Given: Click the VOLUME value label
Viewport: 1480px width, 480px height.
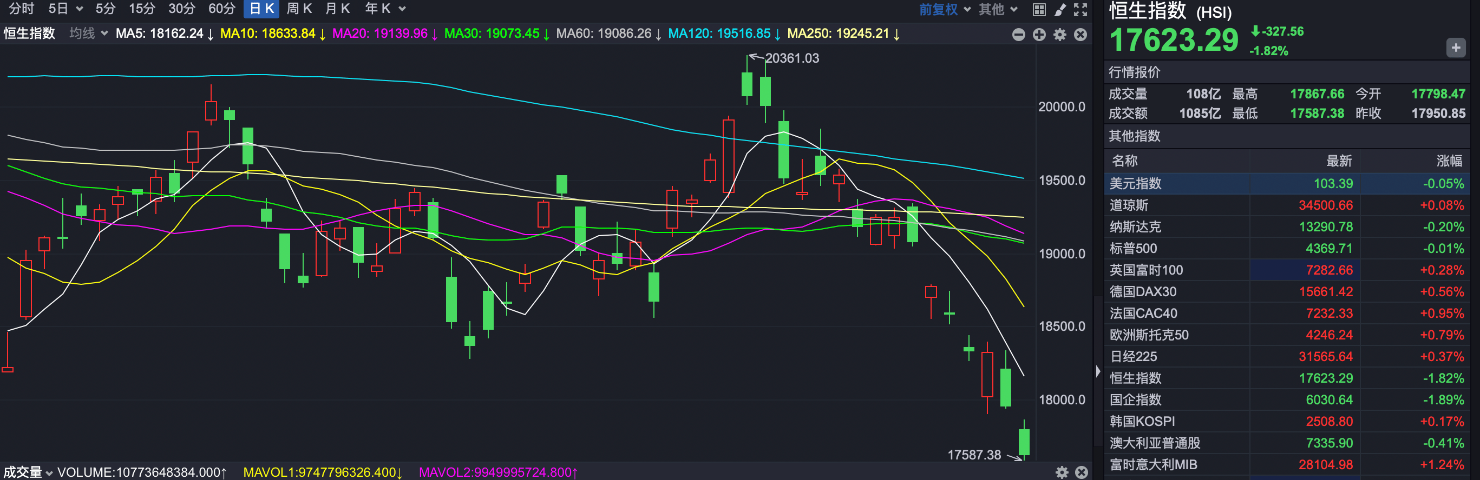Looking at the screenshot, I should click(x=142, y=472).
